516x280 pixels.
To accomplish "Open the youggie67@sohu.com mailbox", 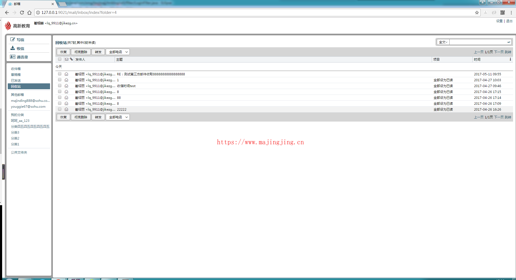I will 28,107.
